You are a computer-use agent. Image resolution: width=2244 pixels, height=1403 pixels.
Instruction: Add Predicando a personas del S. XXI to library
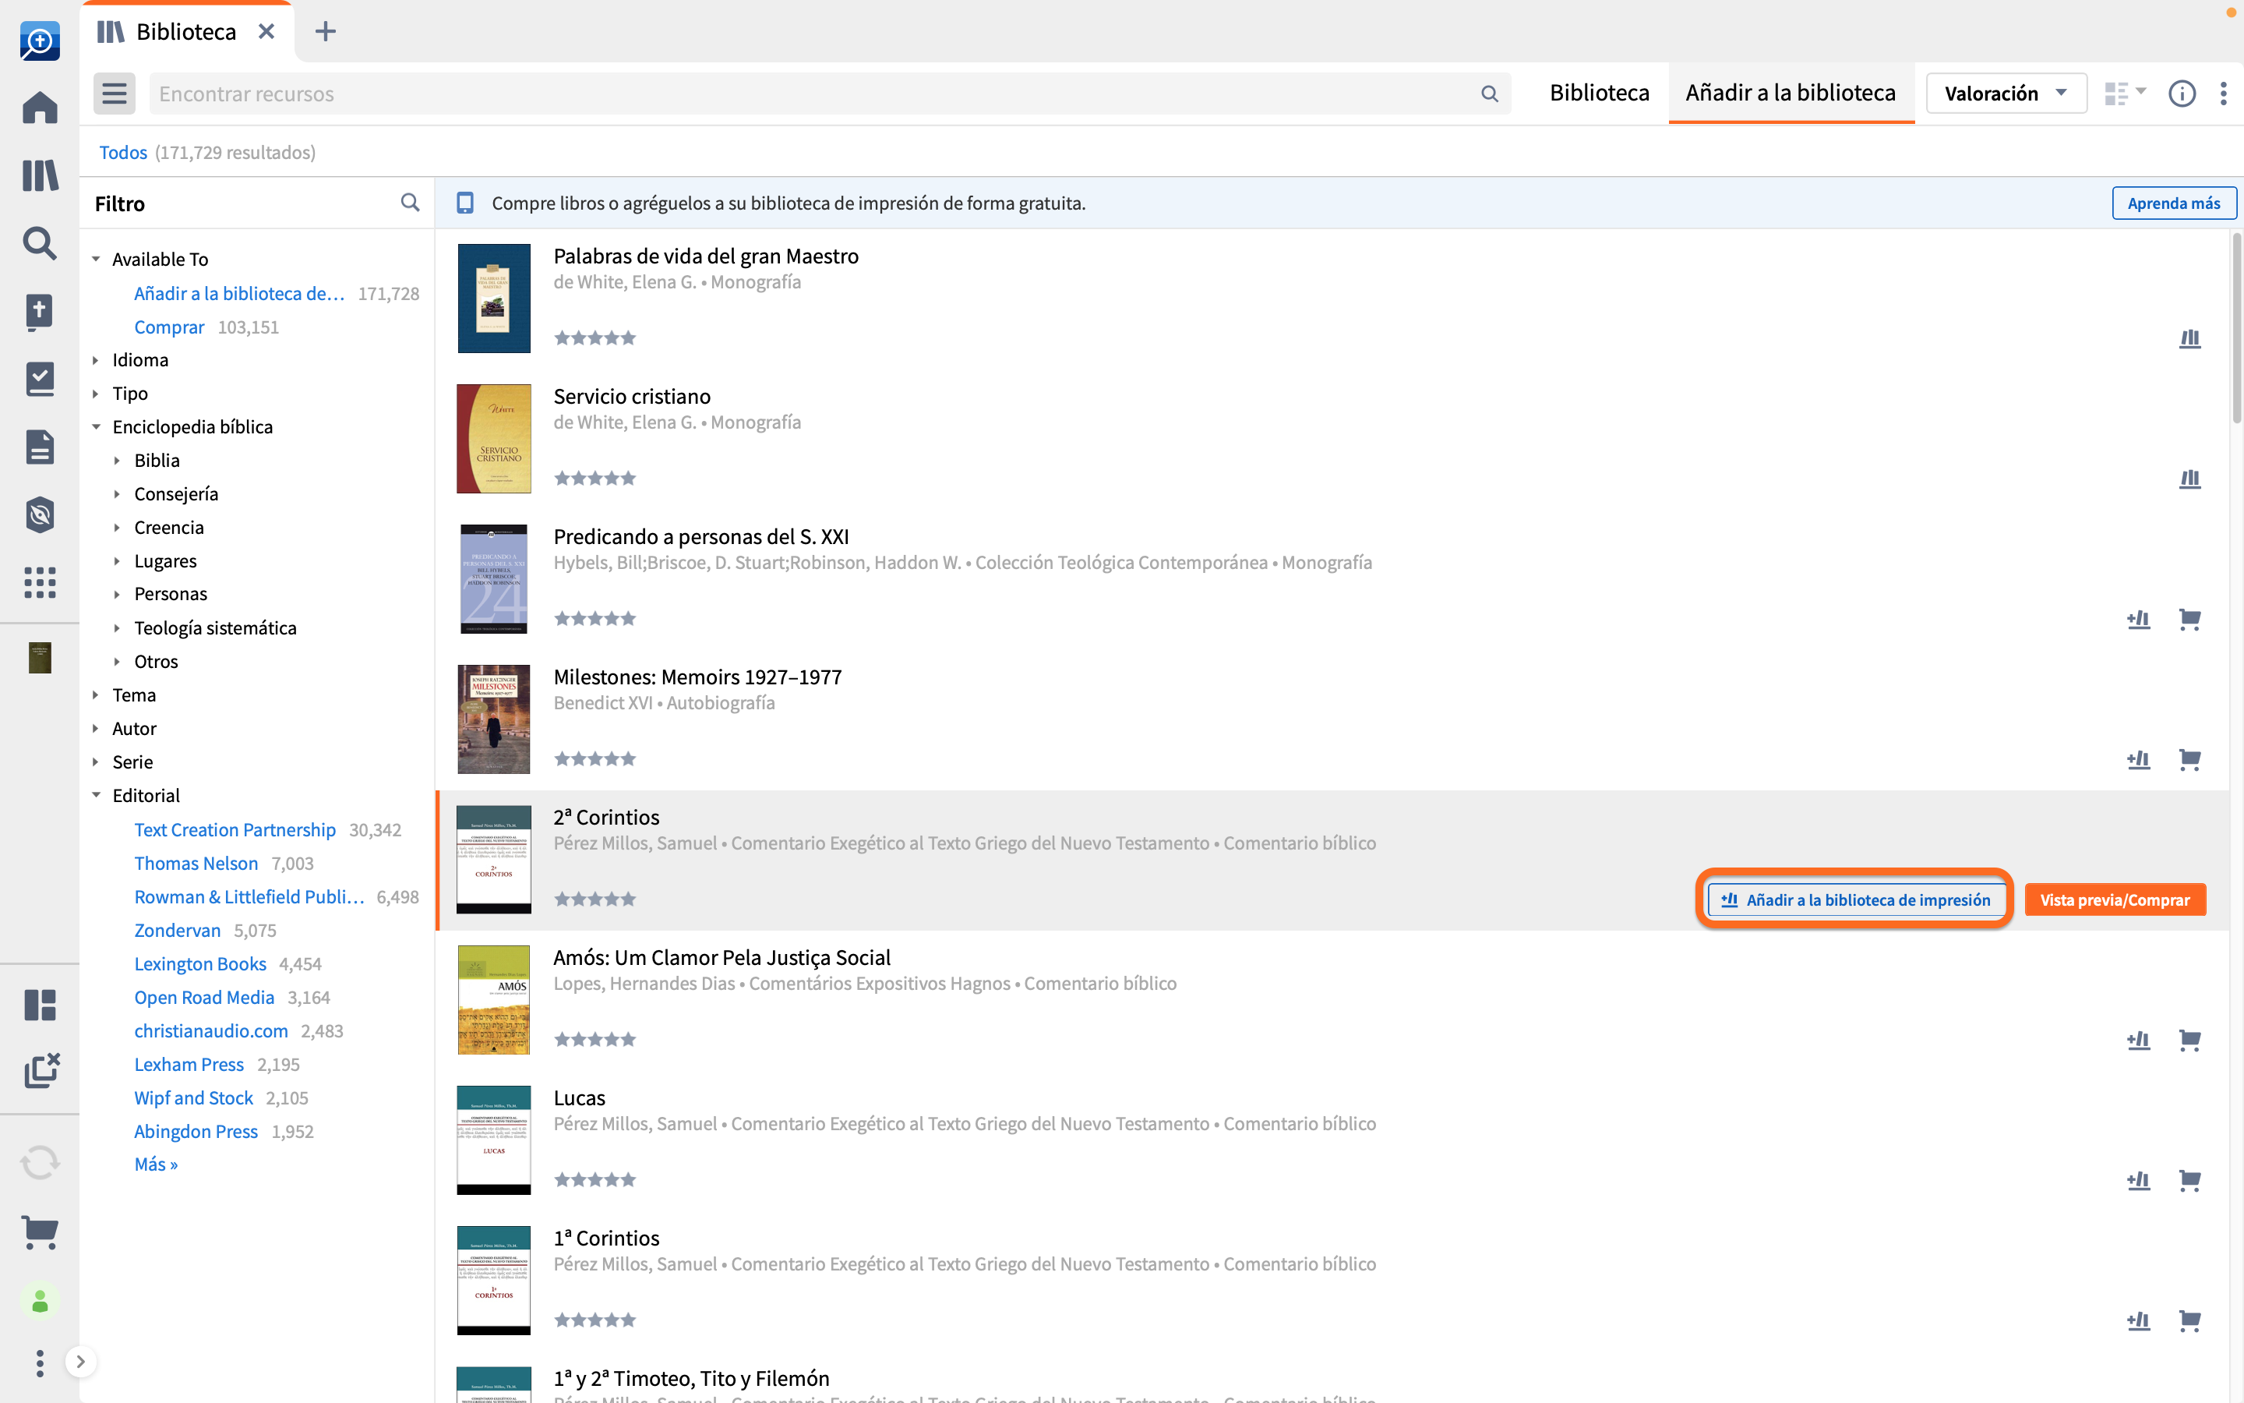click(x=2138, y=619)
